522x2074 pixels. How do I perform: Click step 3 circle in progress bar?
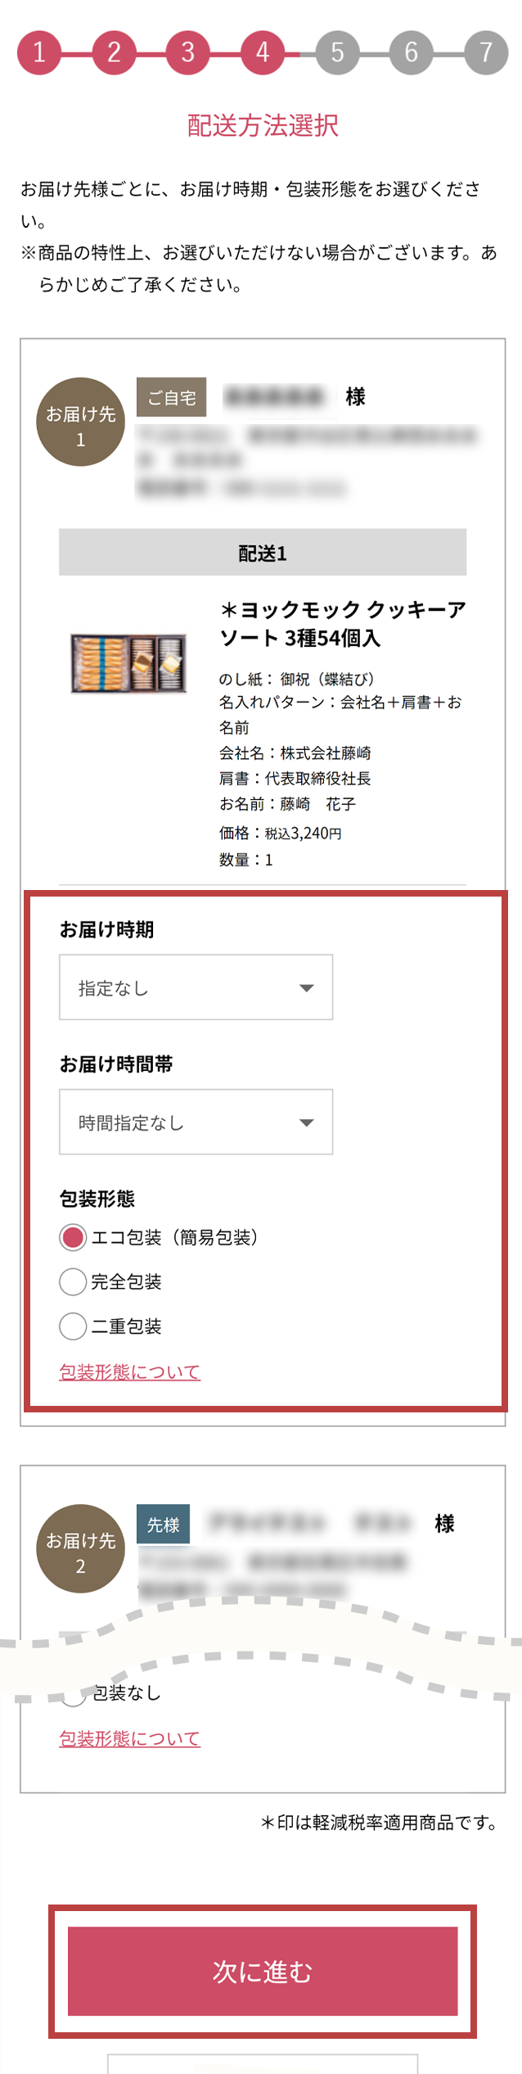[x=188, y=52]
